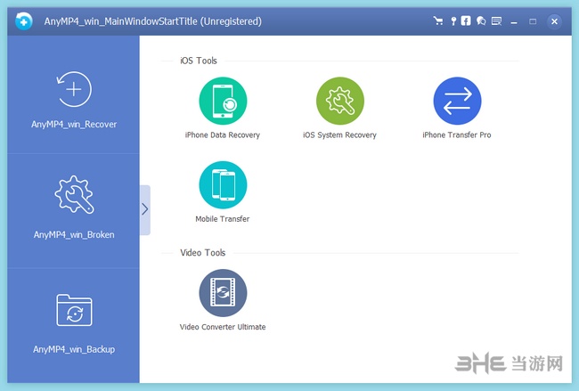Click the iPhone Transfer Pro label
This screenshot has height=391, width=579.
[x=457, y=135]
